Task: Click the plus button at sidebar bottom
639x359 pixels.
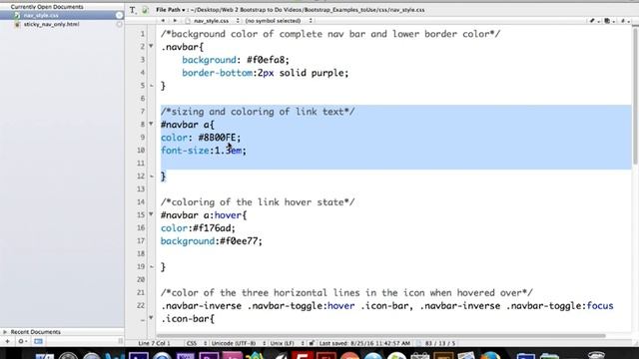Action: click(7, 341)
